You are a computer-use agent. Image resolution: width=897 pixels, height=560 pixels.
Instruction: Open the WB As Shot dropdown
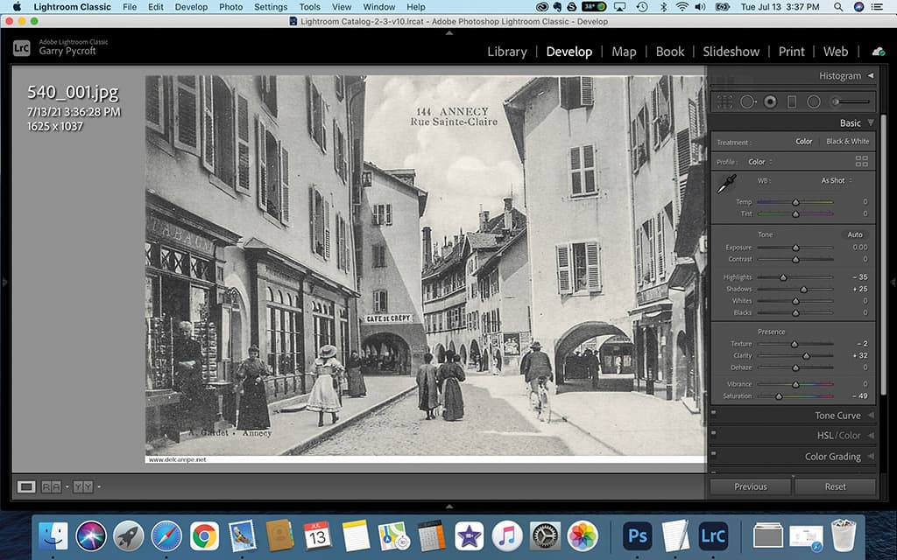pyautogui.click(x=837, y=180)
